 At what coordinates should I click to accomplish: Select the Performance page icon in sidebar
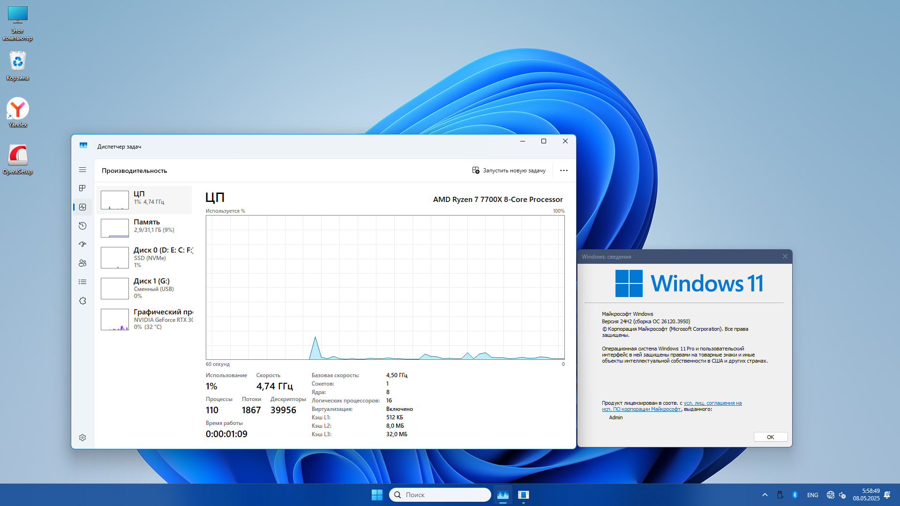tap(82, 207)
